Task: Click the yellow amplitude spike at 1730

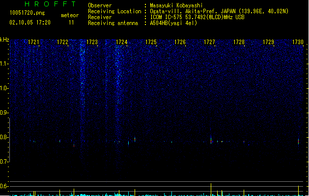Action: coord(298,191)
